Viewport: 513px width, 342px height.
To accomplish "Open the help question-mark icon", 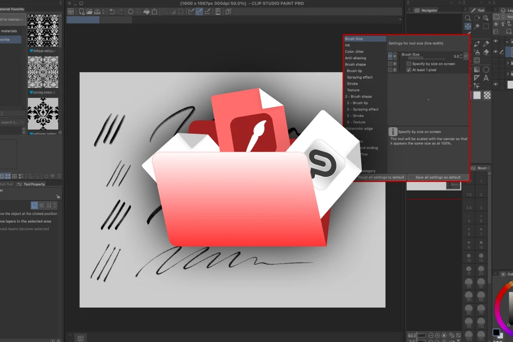I will [x=228, y=11].
